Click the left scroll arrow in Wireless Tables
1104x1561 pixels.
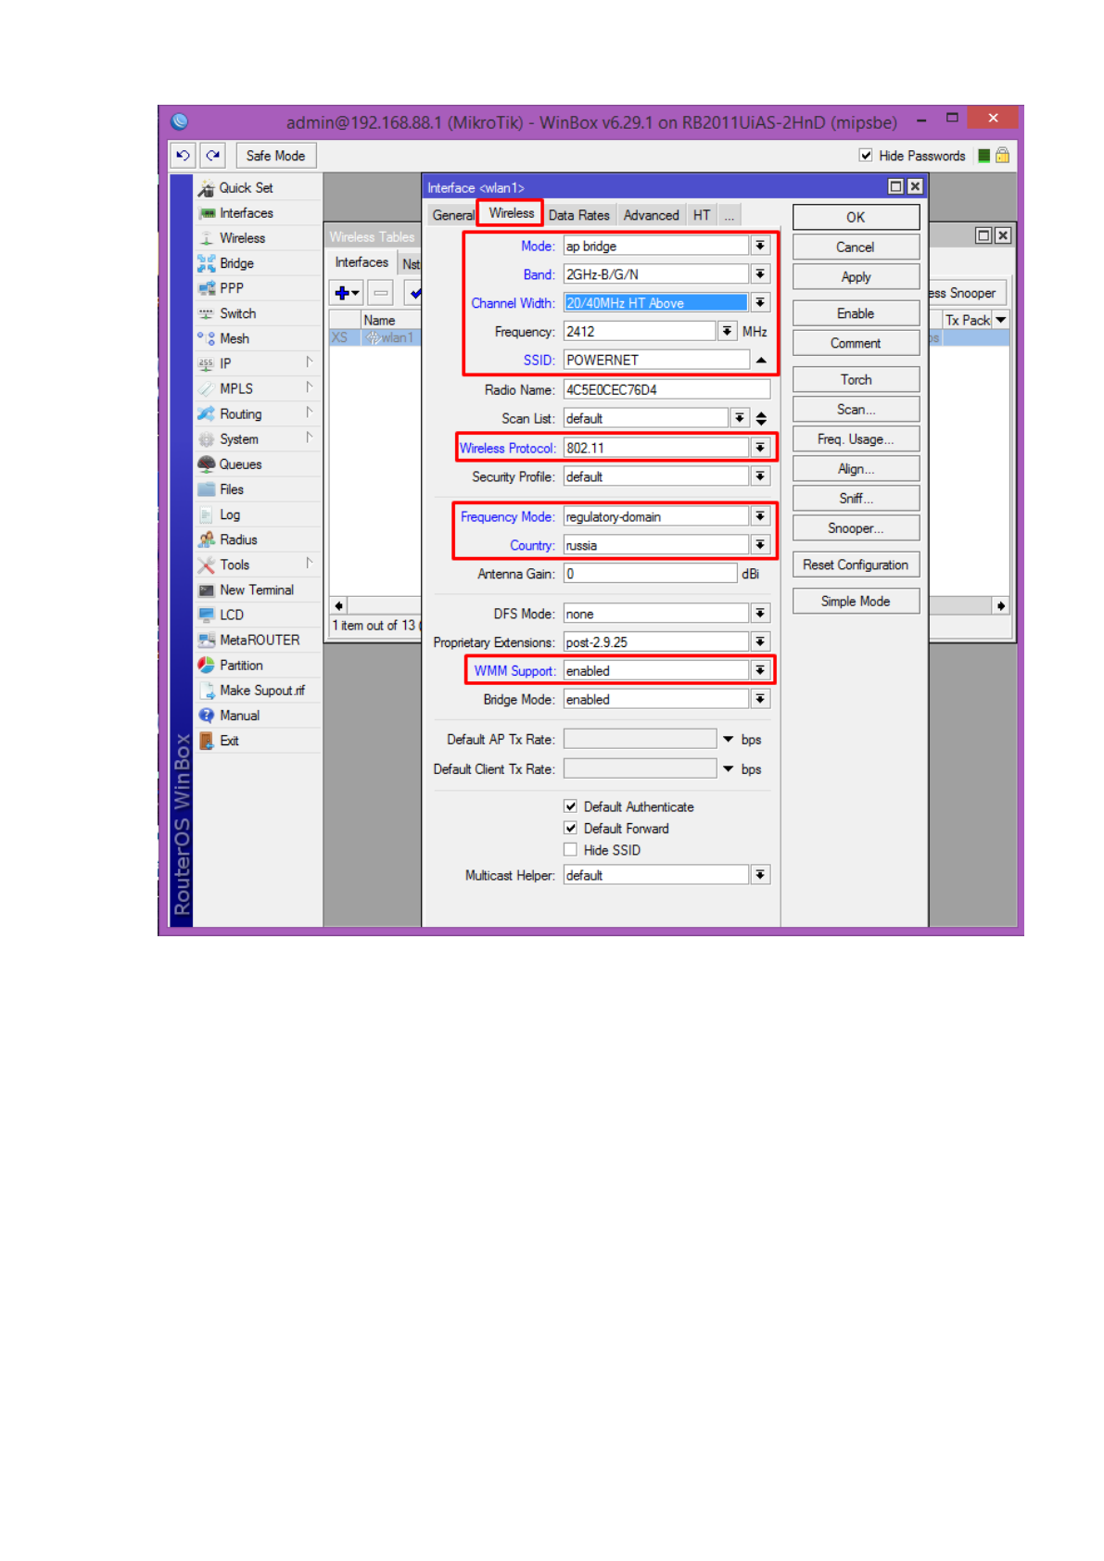[x=339, y=605]
